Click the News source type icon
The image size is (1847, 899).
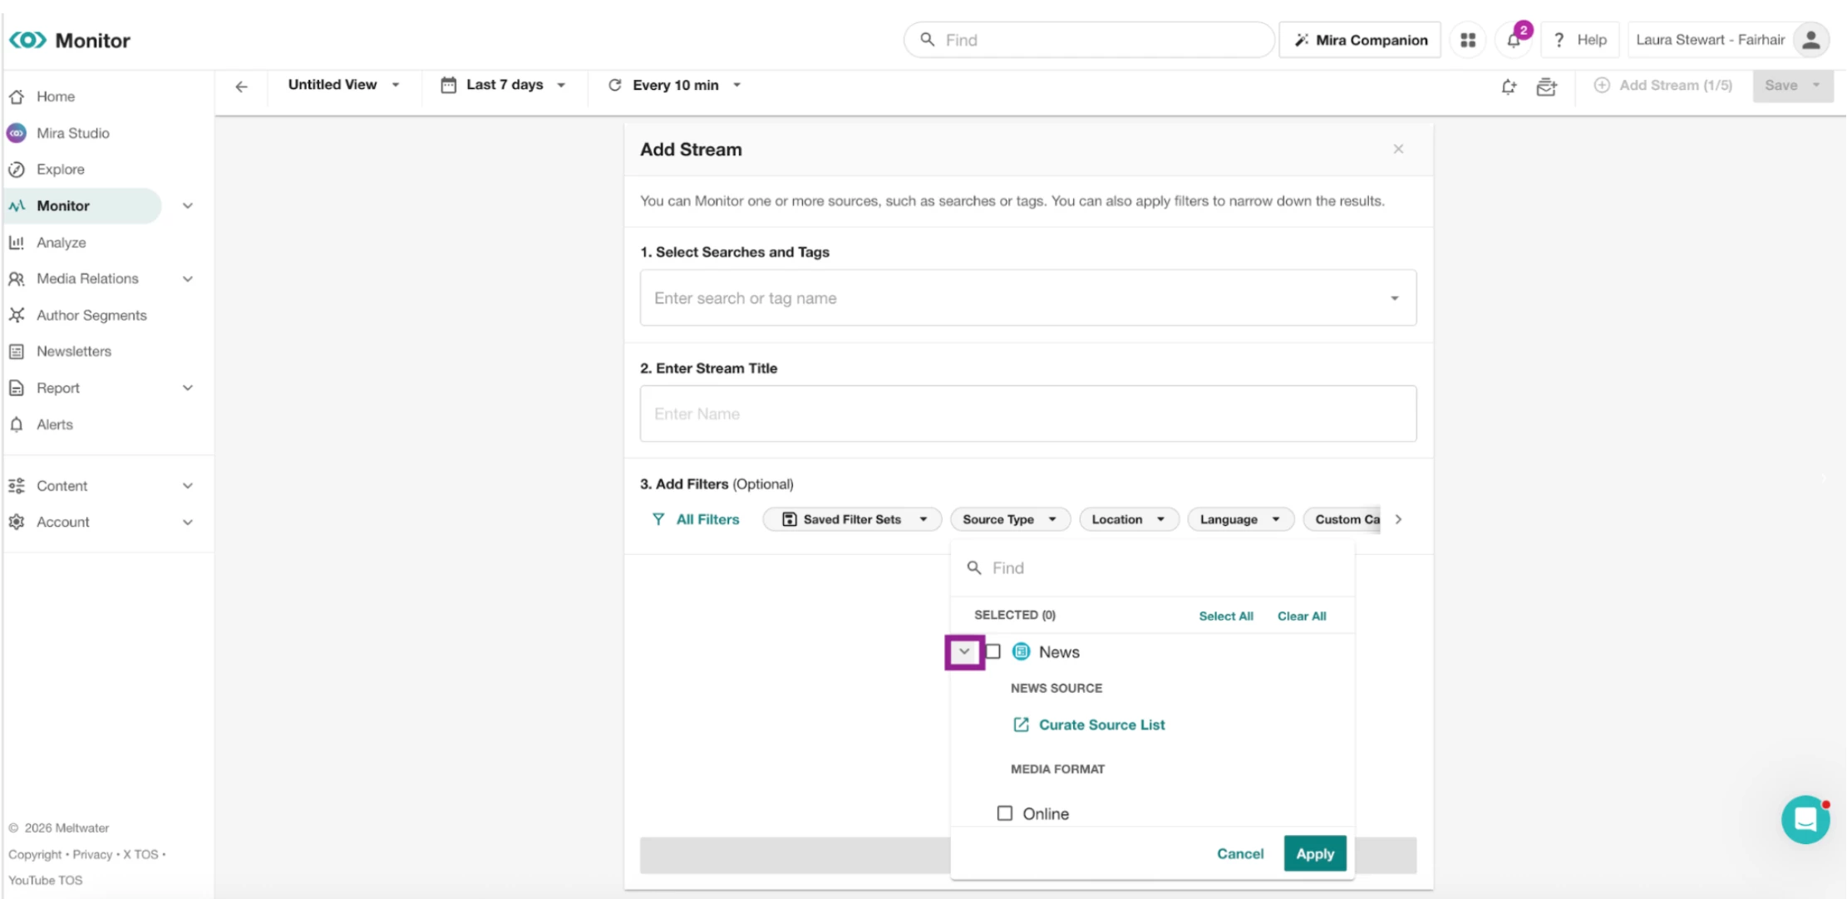[x=1021, y=651]
